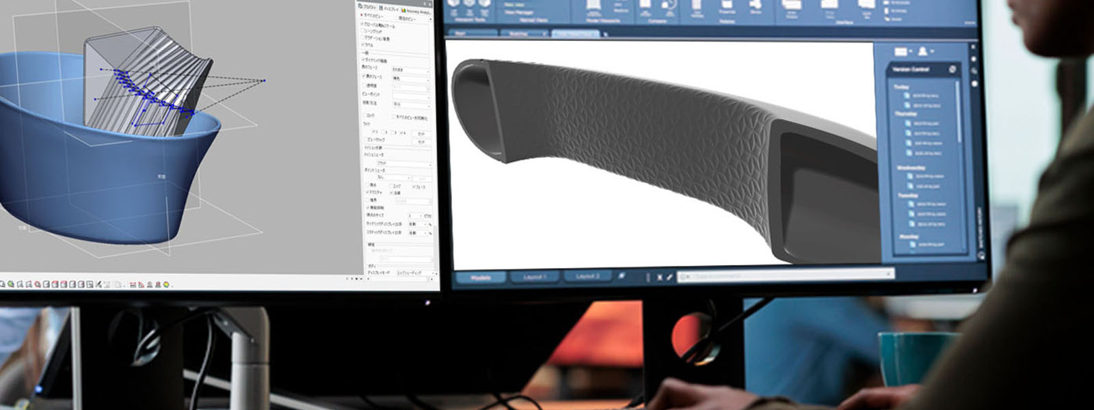Toggle the ラベル checkbox
Screen dimensions: 1094x410
coord(362,44)
